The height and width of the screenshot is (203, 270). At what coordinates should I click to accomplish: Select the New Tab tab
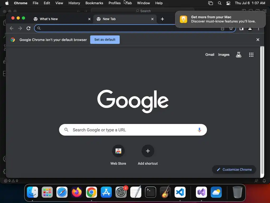point(125,19)
